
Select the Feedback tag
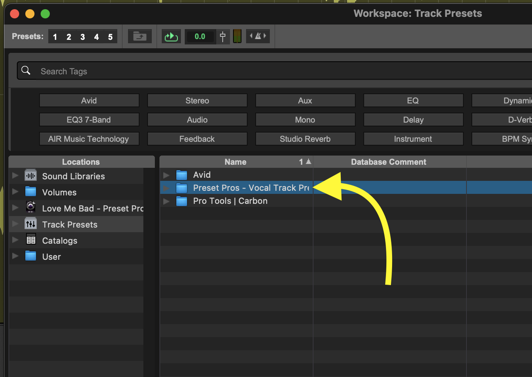tap(197, 139)
